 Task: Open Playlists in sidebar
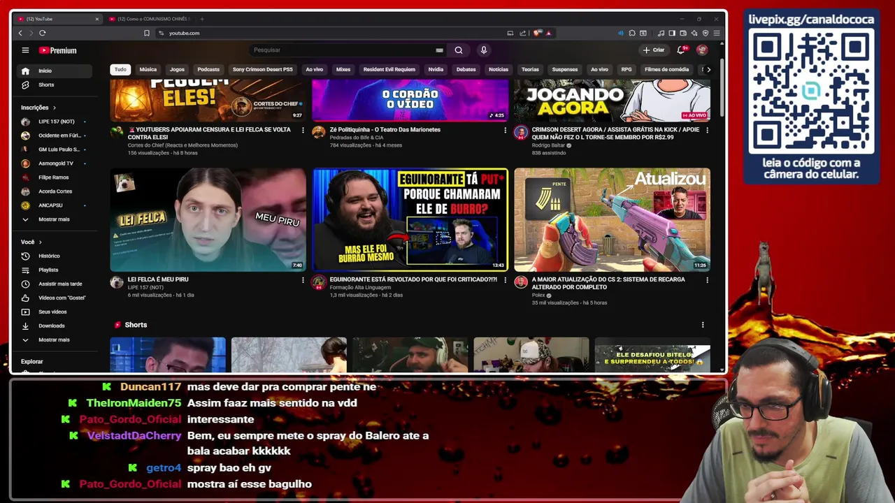(54, 270)
